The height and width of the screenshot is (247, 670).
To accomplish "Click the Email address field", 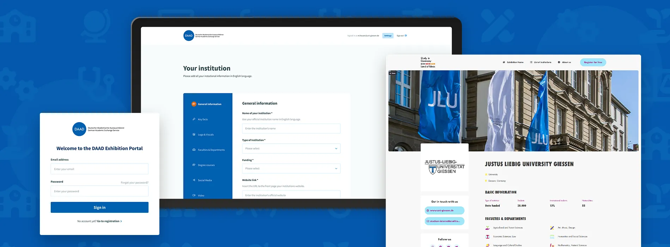I will 99,169.
